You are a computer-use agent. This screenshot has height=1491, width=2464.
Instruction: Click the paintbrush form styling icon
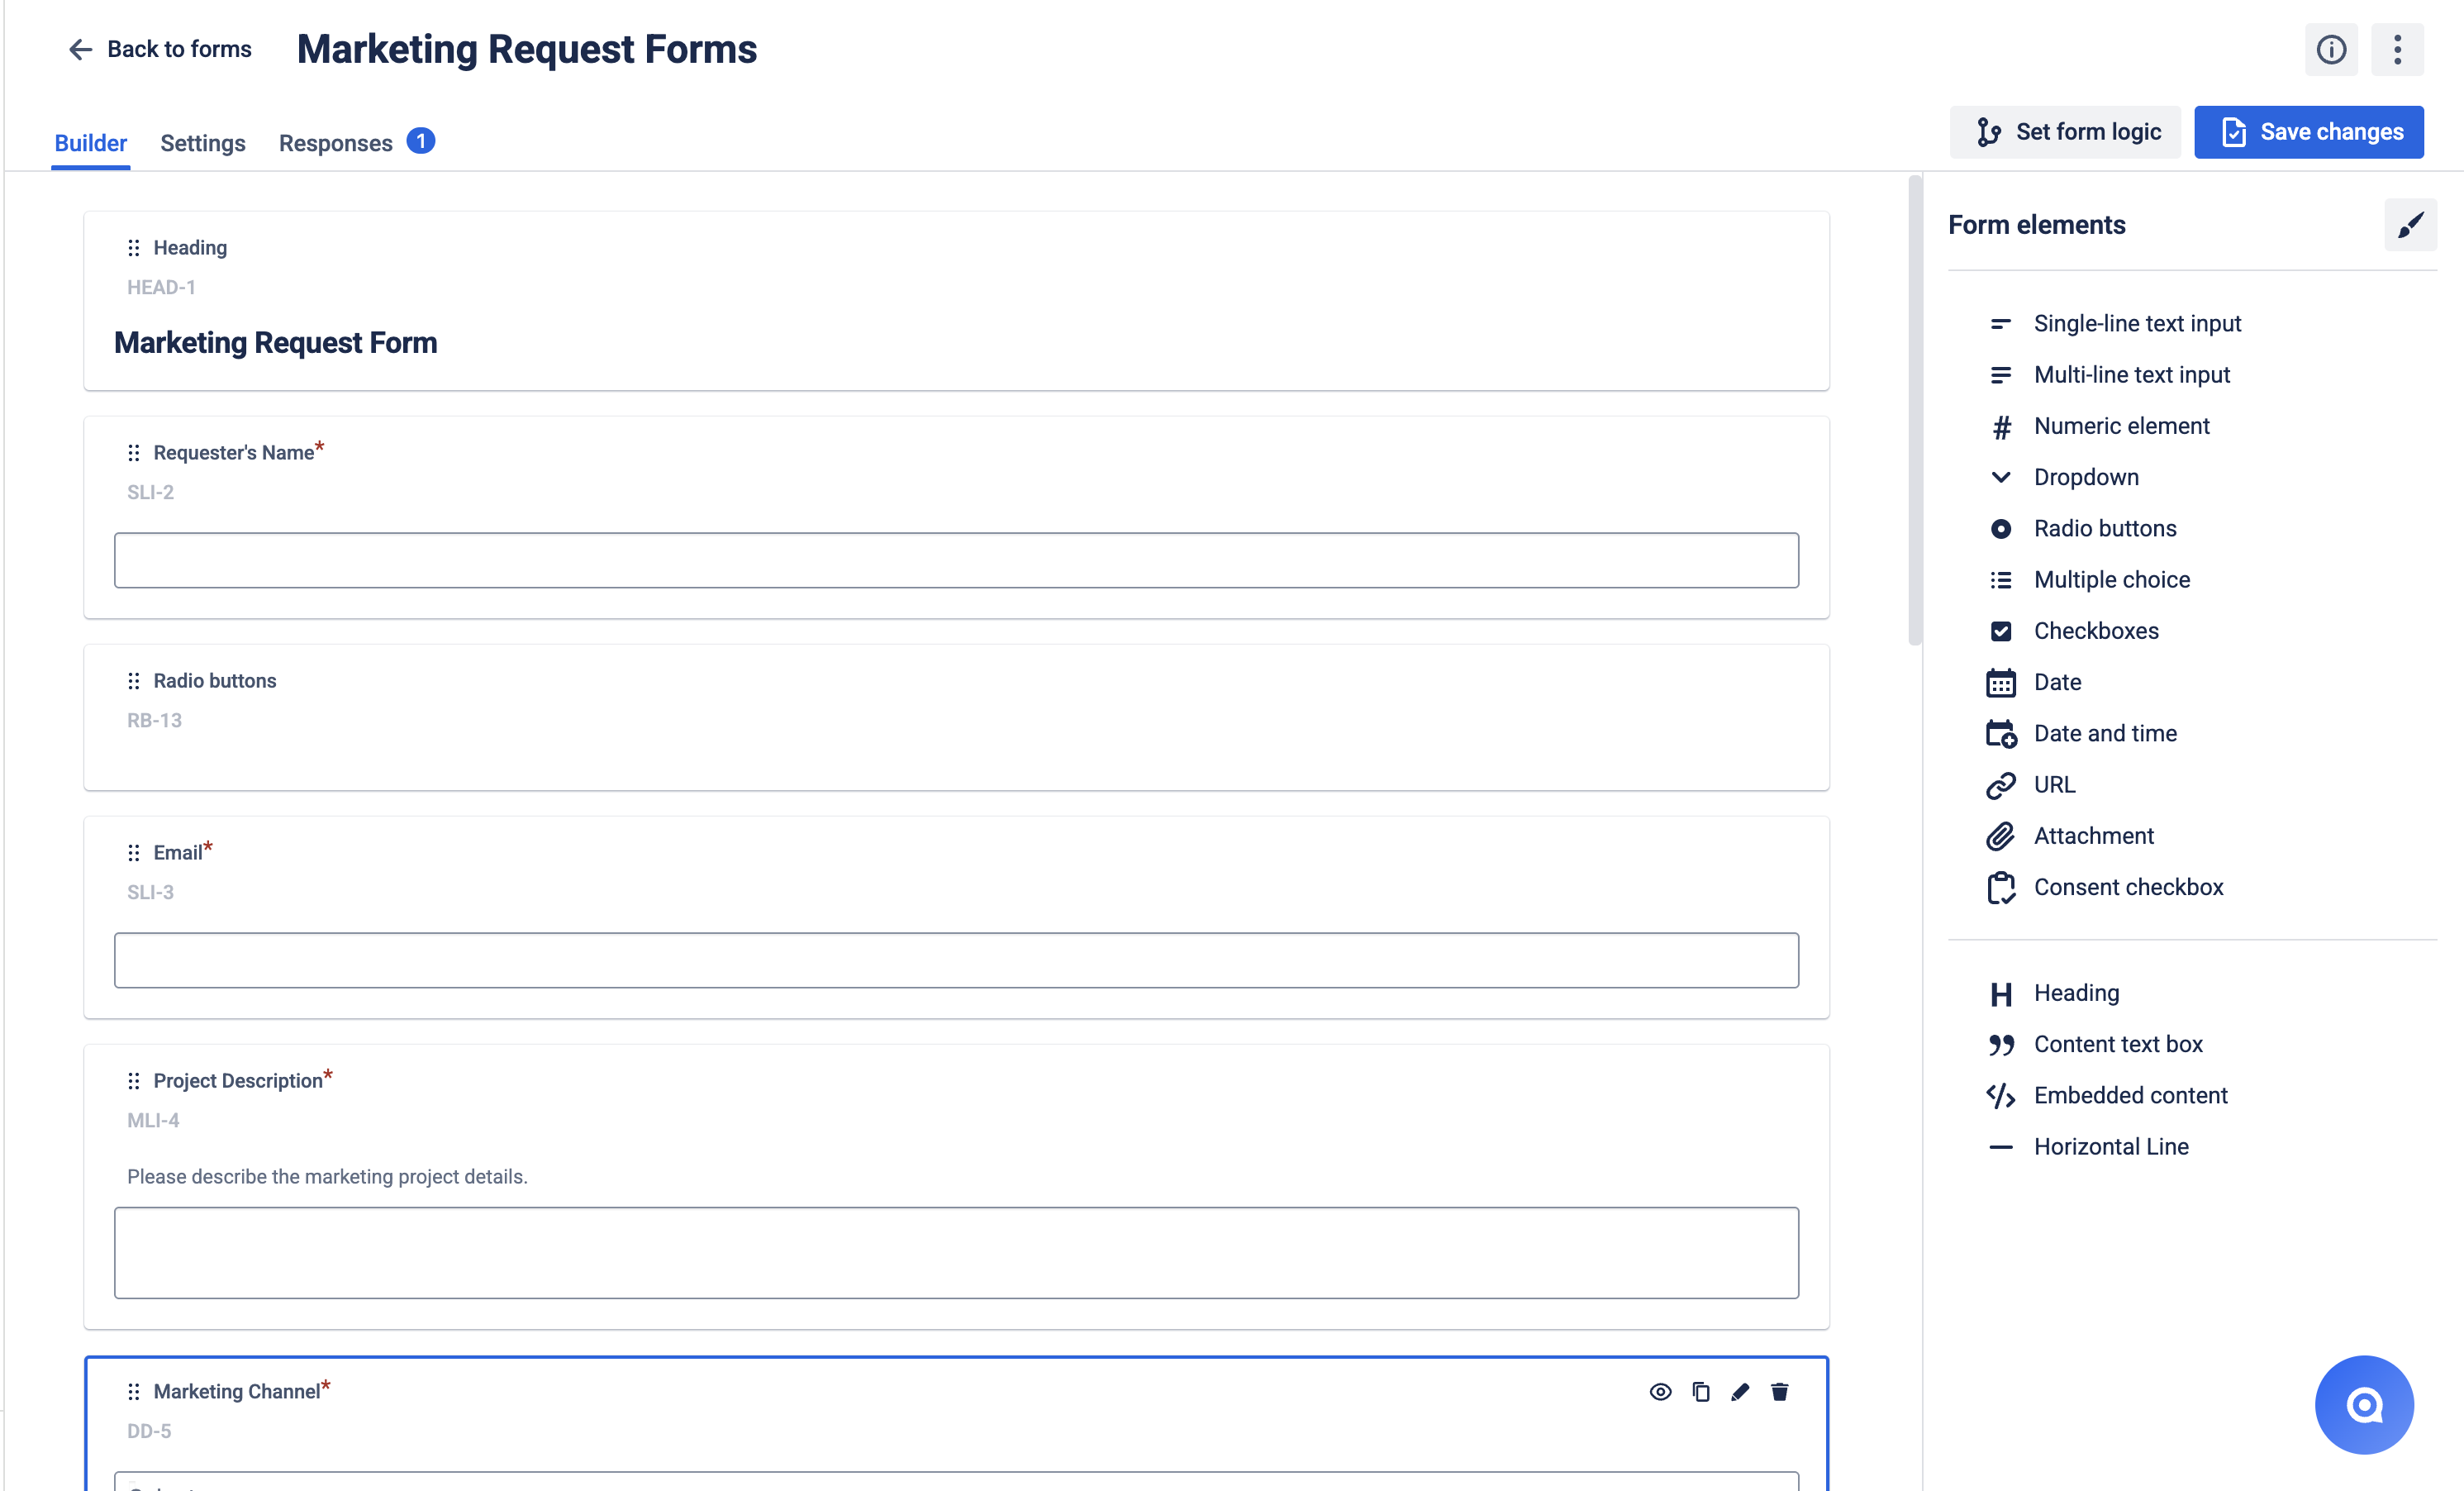(x=2409, y=225)
